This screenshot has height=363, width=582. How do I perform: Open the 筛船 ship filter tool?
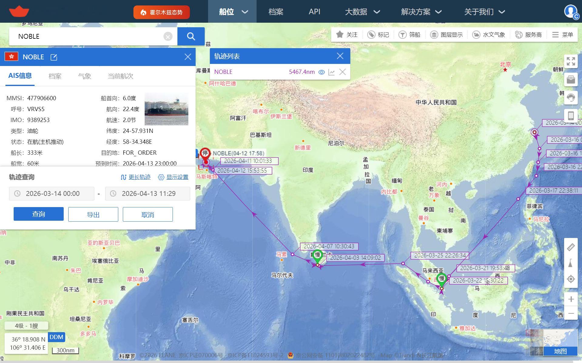[x=409, y=35]
